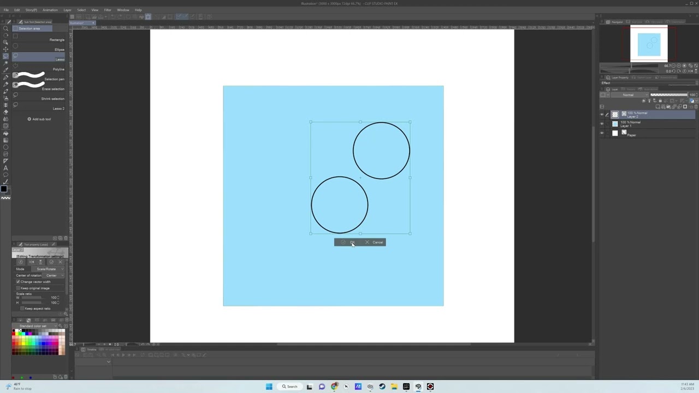Click the Navigator canvas thumbnail
The image size is (699, 393).
[649, 44]
